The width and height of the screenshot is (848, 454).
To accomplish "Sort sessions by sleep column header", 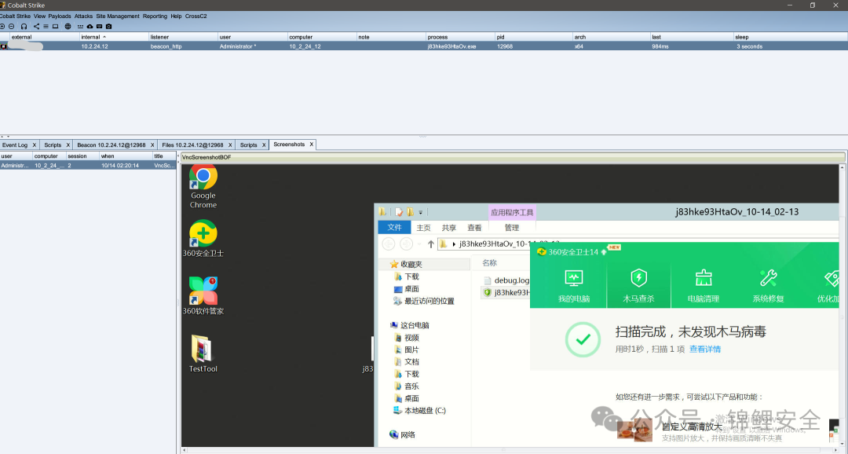I will coord(791,37).
